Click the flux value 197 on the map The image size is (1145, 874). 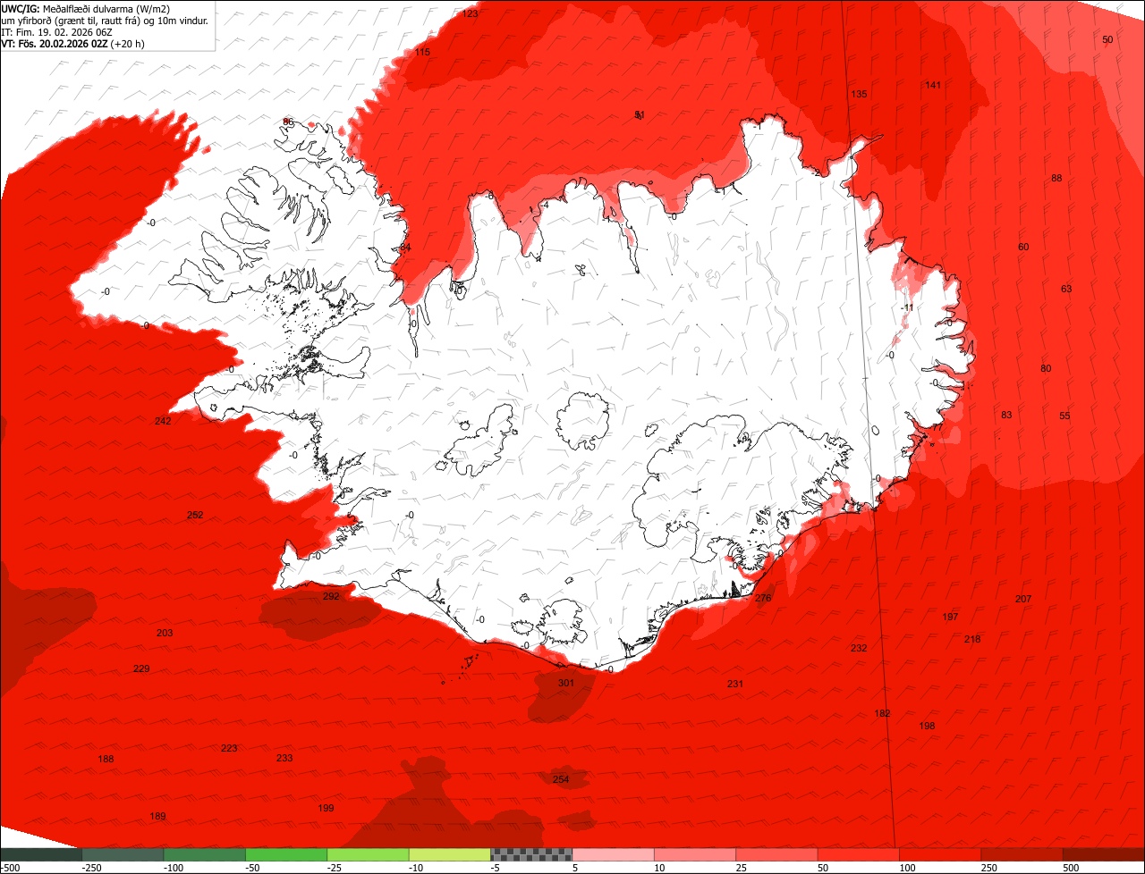[x=950, y=617]
